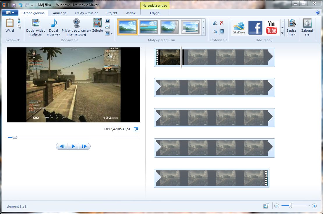
Task: Click the Zdjęcie snapshot icon
Action: tap(98, 23)
